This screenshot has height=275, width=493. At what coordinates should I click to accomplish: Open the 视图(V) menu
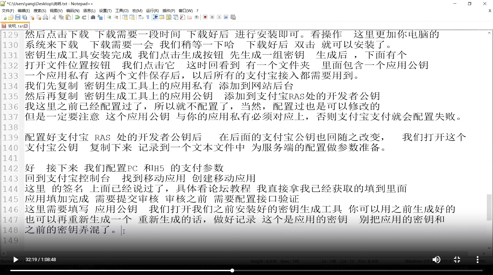56,11
